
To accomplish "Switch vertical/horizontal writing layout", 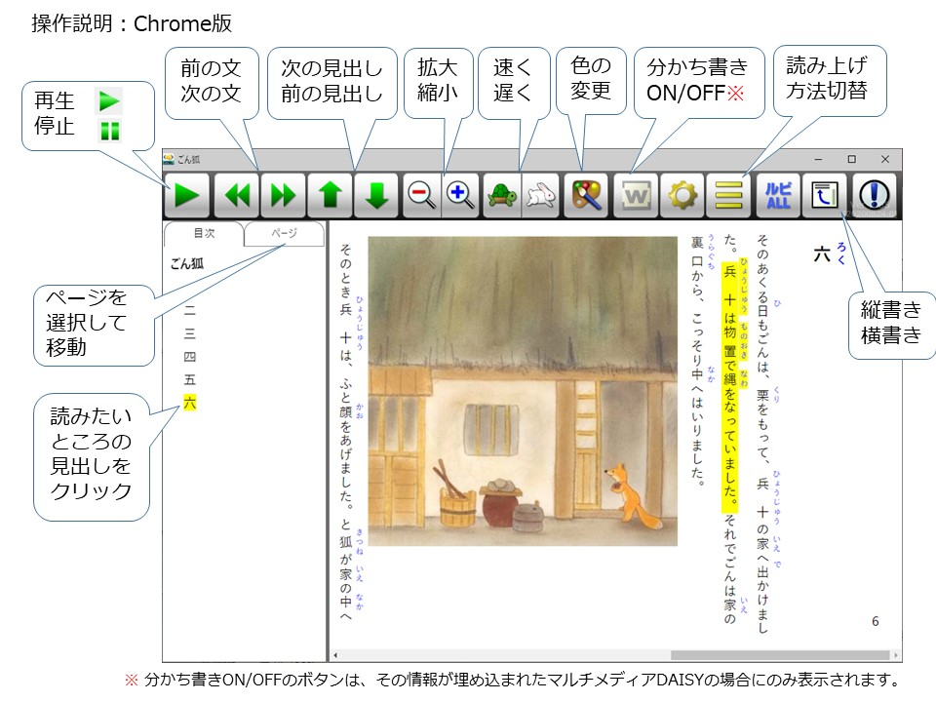I will [x=824, y=196].
